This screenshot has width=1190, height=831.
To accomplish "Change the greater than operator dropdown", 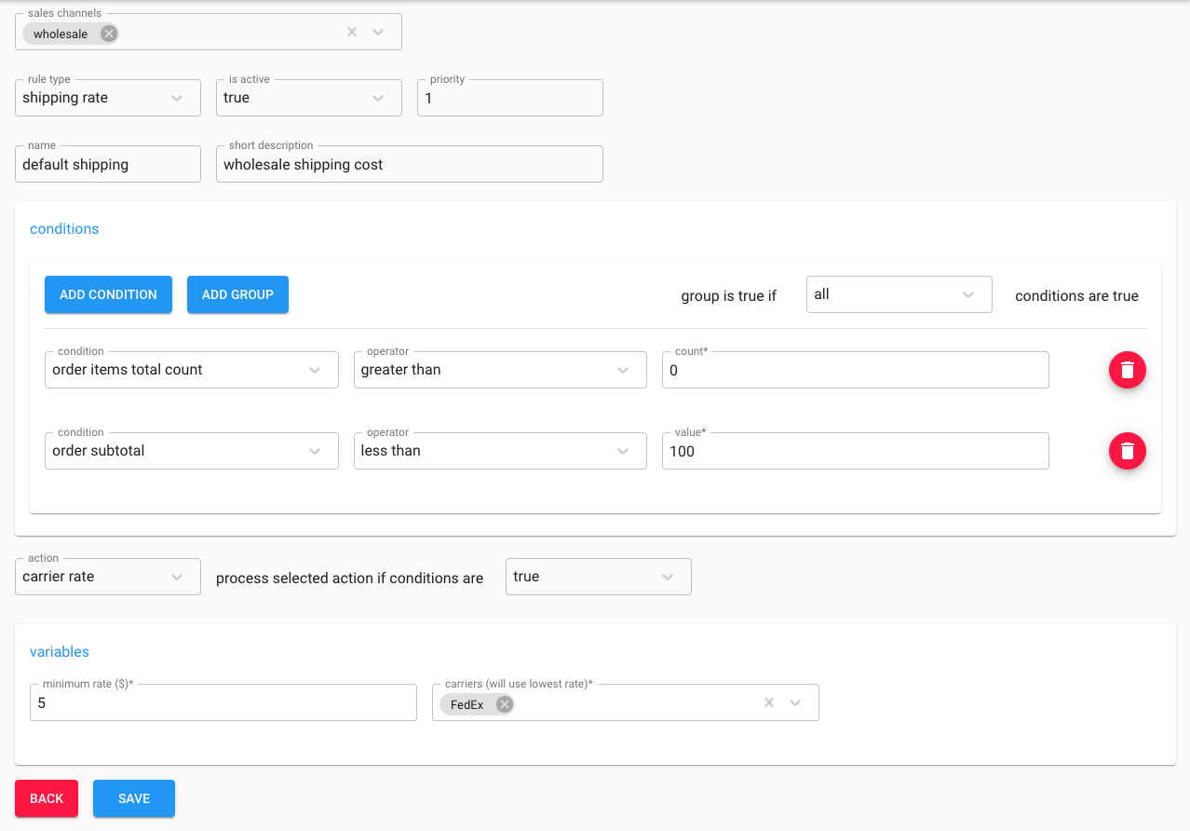I will [x=500, y=370].
